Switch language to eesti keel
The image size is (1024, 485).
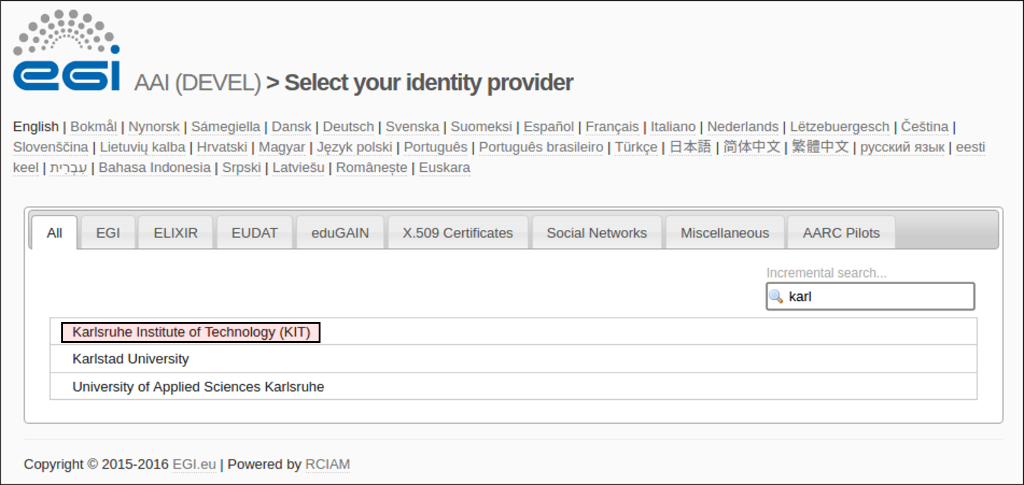(x=970, y=147)
